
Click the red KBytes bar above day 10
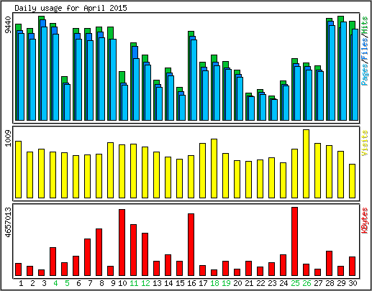122,242
